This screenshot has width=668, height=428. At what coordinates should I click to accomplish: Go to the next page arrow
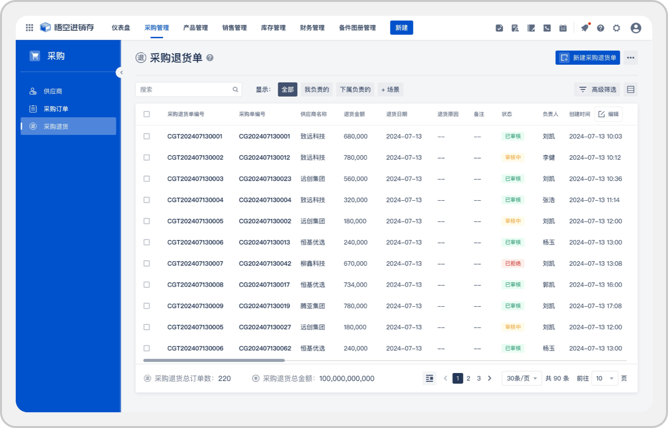click(489, 378)
